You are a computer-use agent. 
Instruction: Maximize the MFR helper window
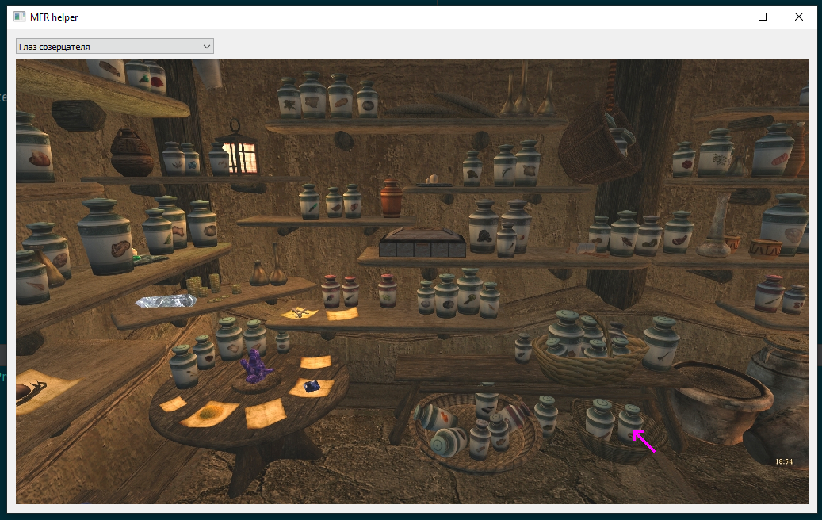click(763, 17)
